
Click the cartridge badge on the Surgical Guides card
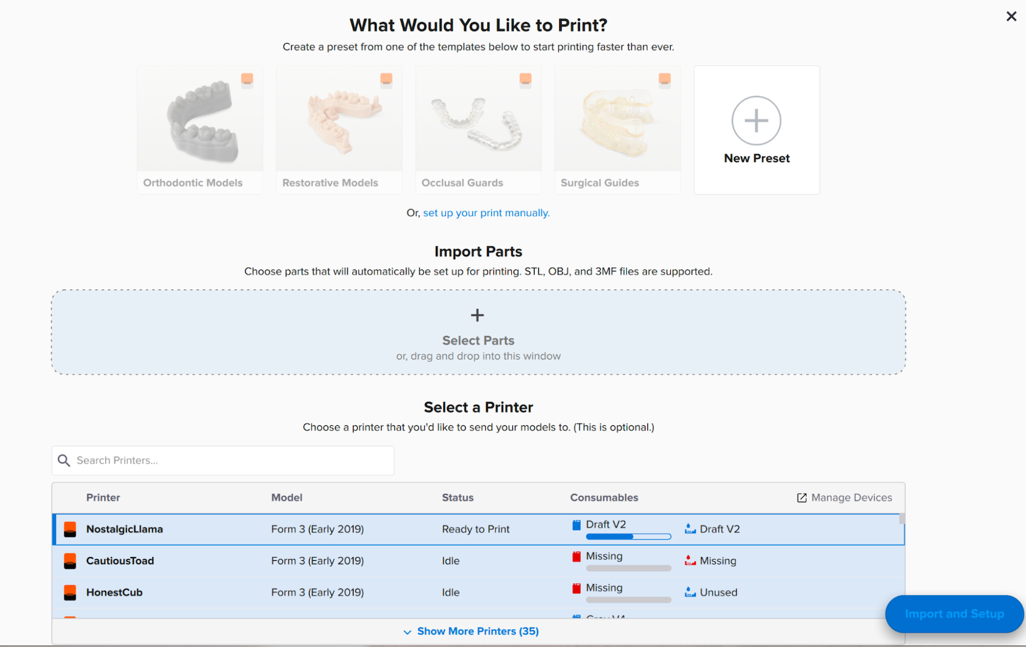[x=665, y=79]
